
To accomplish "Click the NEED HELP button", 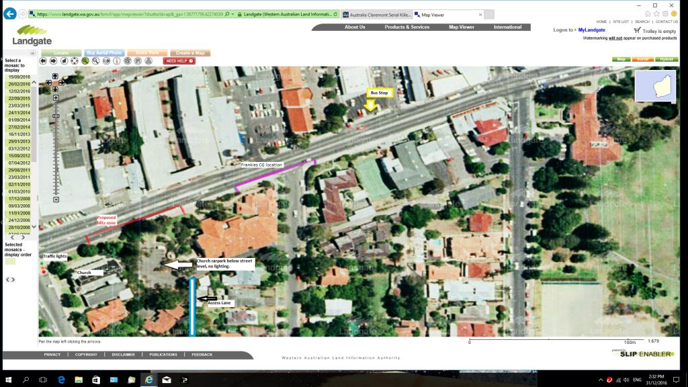I will coord(179,60).
